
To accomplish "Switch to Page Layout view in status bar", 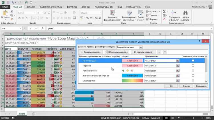I will 173,118.
